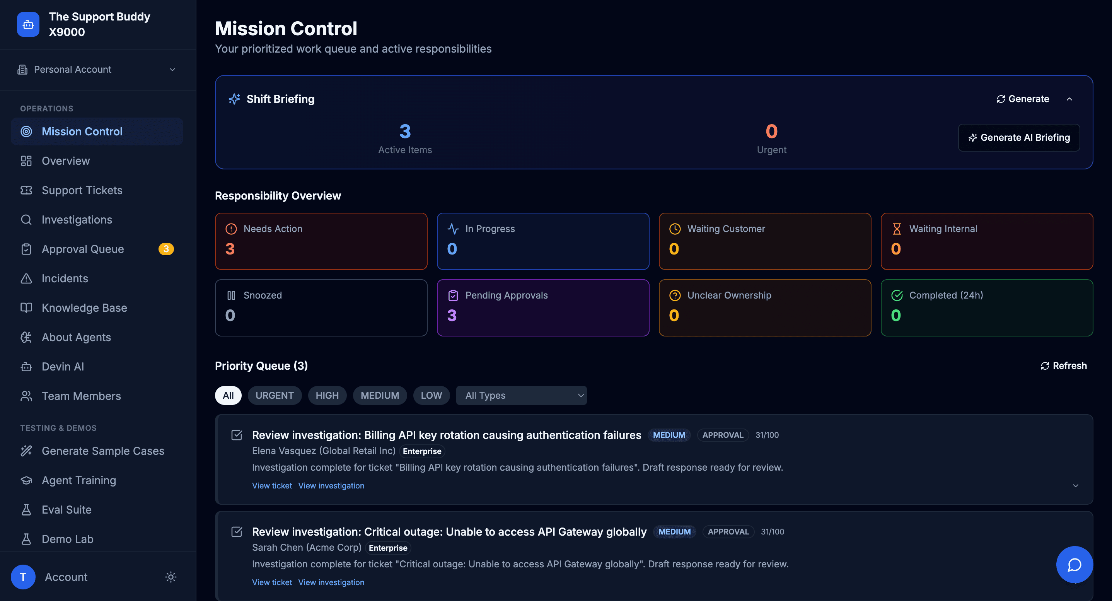Click the Team Members people icon
Viewport: 1112px width, 601px height.
click(x=26, y=396)
